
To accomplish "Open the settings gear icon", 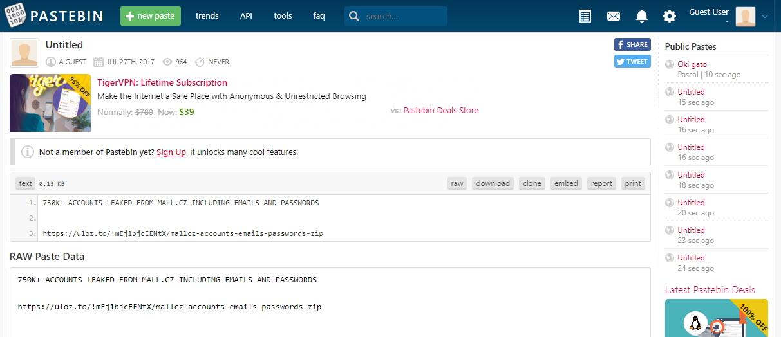I will coord(670,16).
